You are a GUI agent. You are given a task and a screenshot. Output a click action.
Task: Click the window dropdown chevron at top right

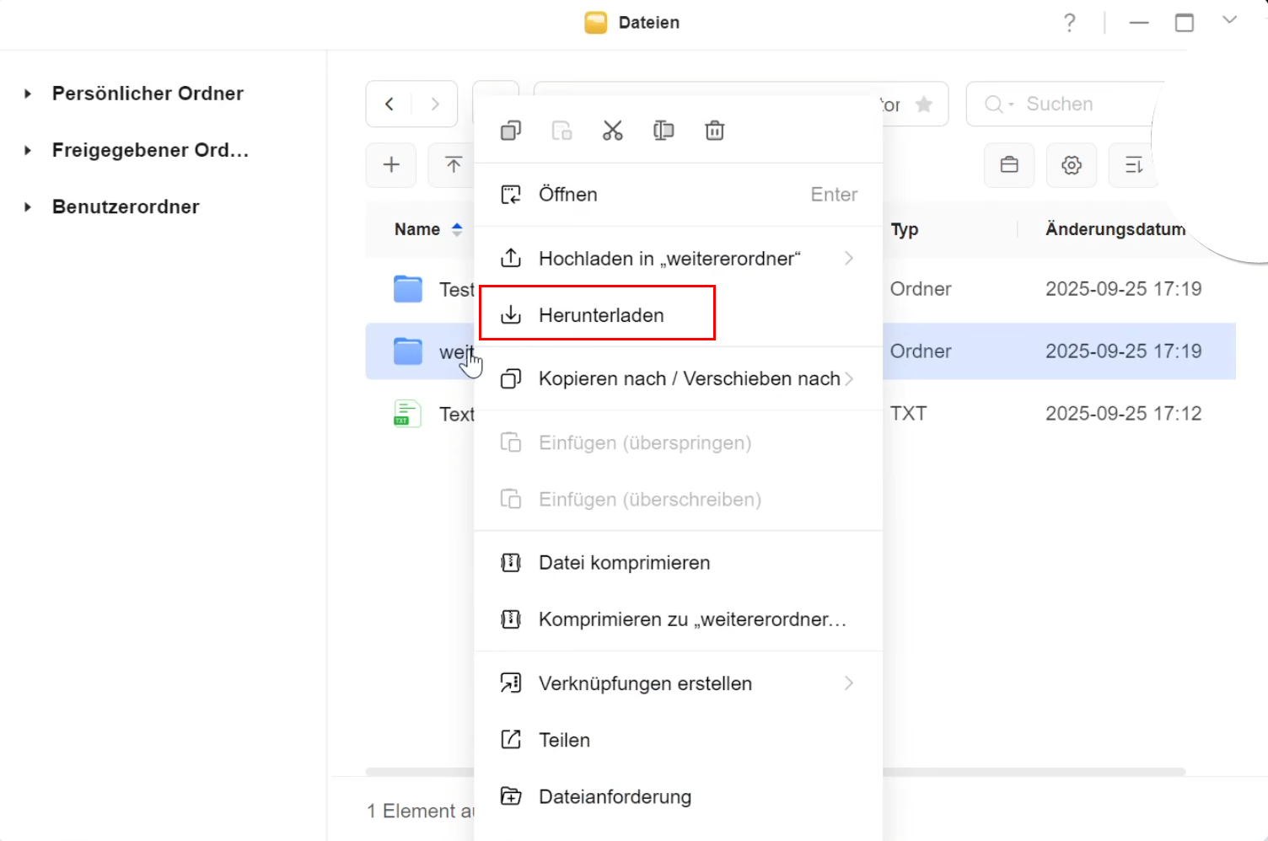[x=1230, y=19]
